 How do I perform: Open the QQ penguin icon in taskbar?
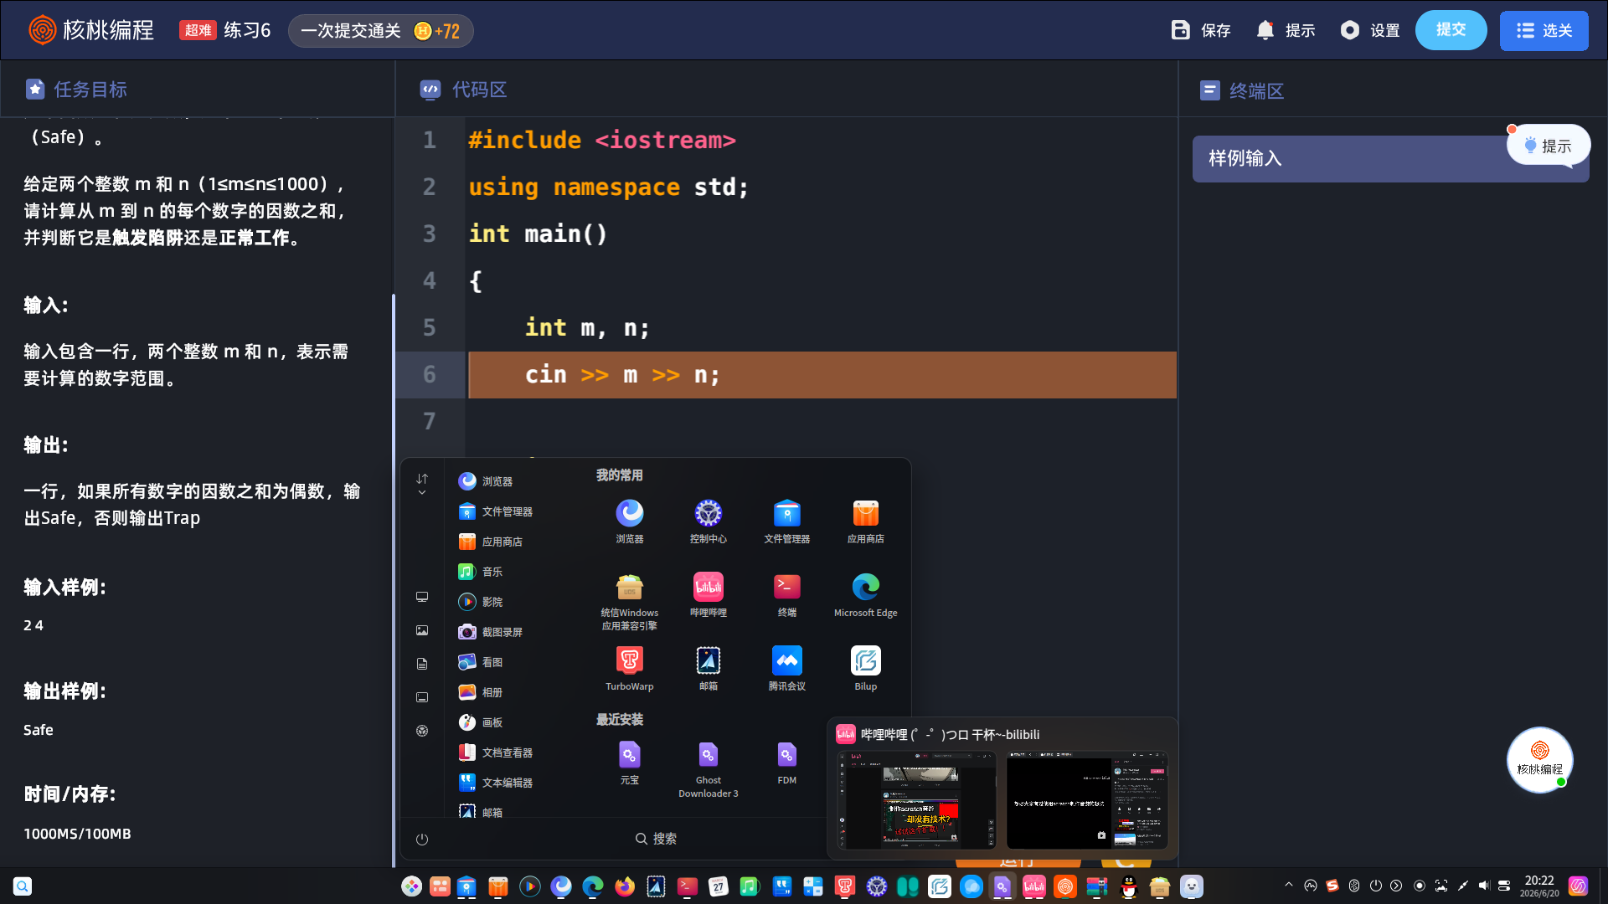[1128, 886]
